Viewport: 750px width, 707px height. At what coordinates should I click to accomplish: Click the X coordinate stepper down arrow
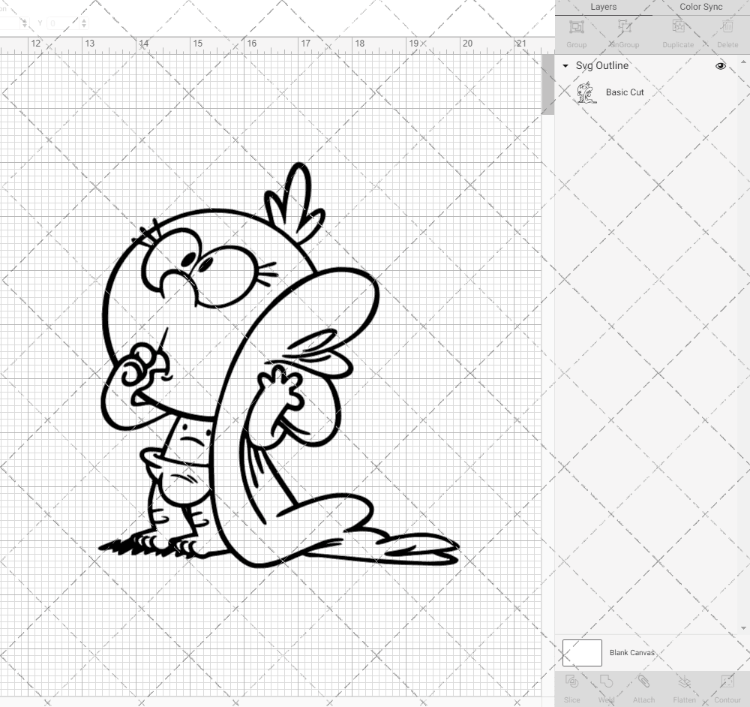pos(25,27)
